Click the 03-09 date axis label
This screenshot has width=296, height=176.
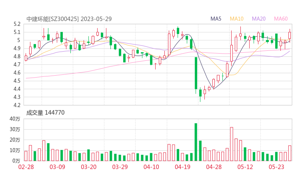(57, 167)
